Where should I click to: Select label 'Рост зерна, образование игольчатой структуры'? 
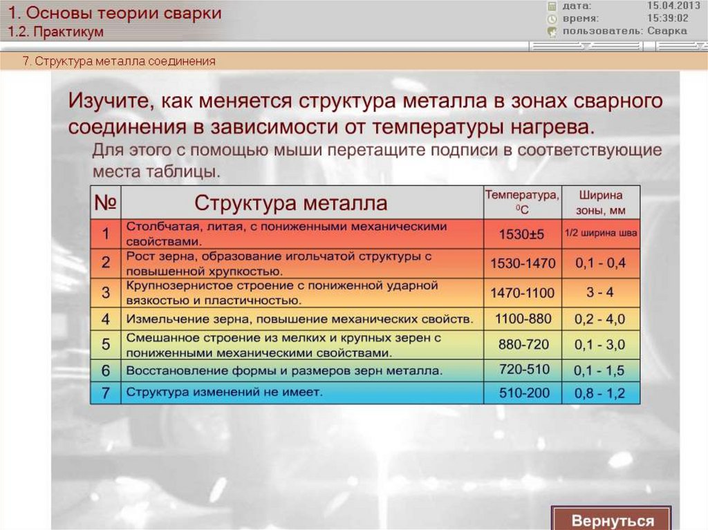point(274,256)
